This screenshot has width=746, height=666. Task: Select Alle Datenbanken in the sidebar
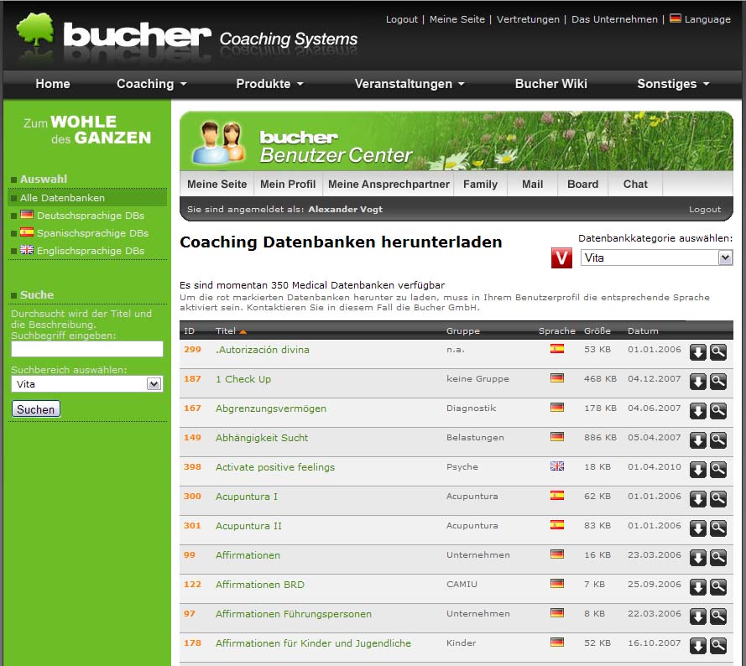tap(87, 197)
